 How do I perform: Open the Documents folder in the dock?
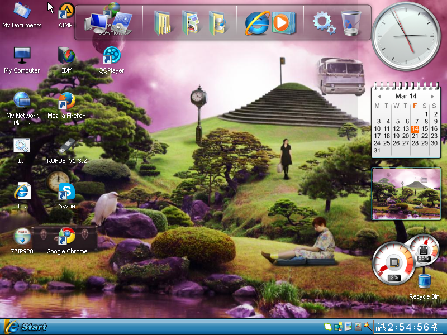[x=162, y=23]
